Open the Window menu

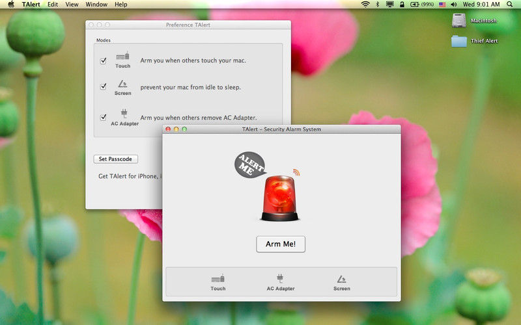click(96, 5)
